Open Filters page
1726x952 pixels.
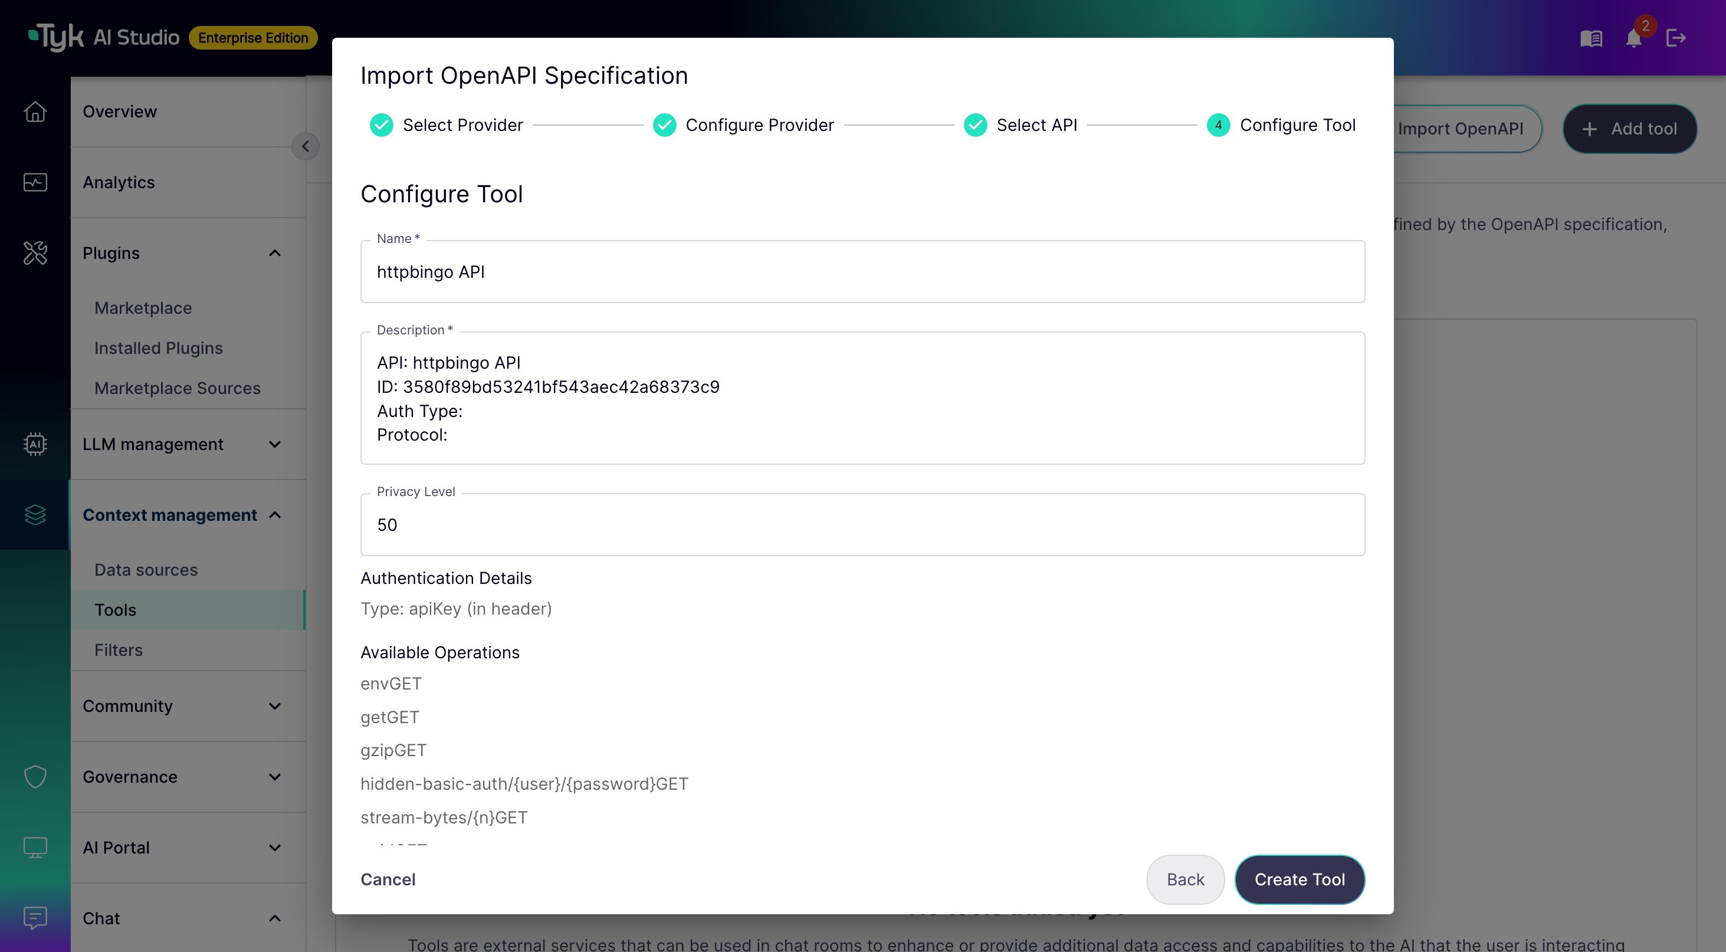[x=188, y=650]
